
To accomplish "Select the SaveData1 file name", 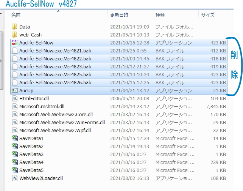I will (31, 139).
